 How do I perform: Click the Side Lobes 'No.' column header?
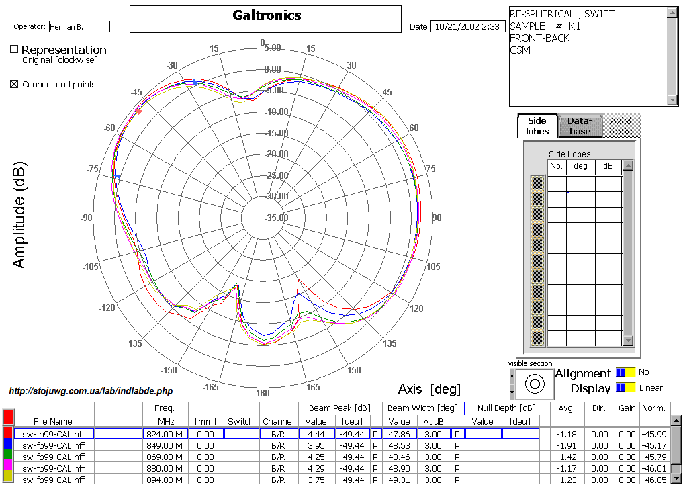coord(557,166)
